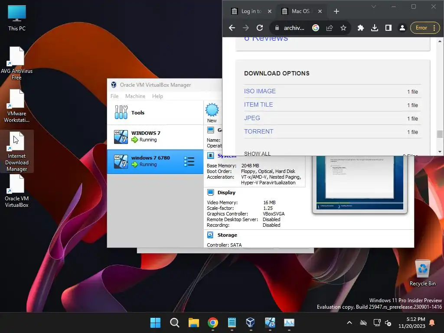Click the browser page scrollbar thumb
This screenshot has width=444, height=333.
(440, 134)
